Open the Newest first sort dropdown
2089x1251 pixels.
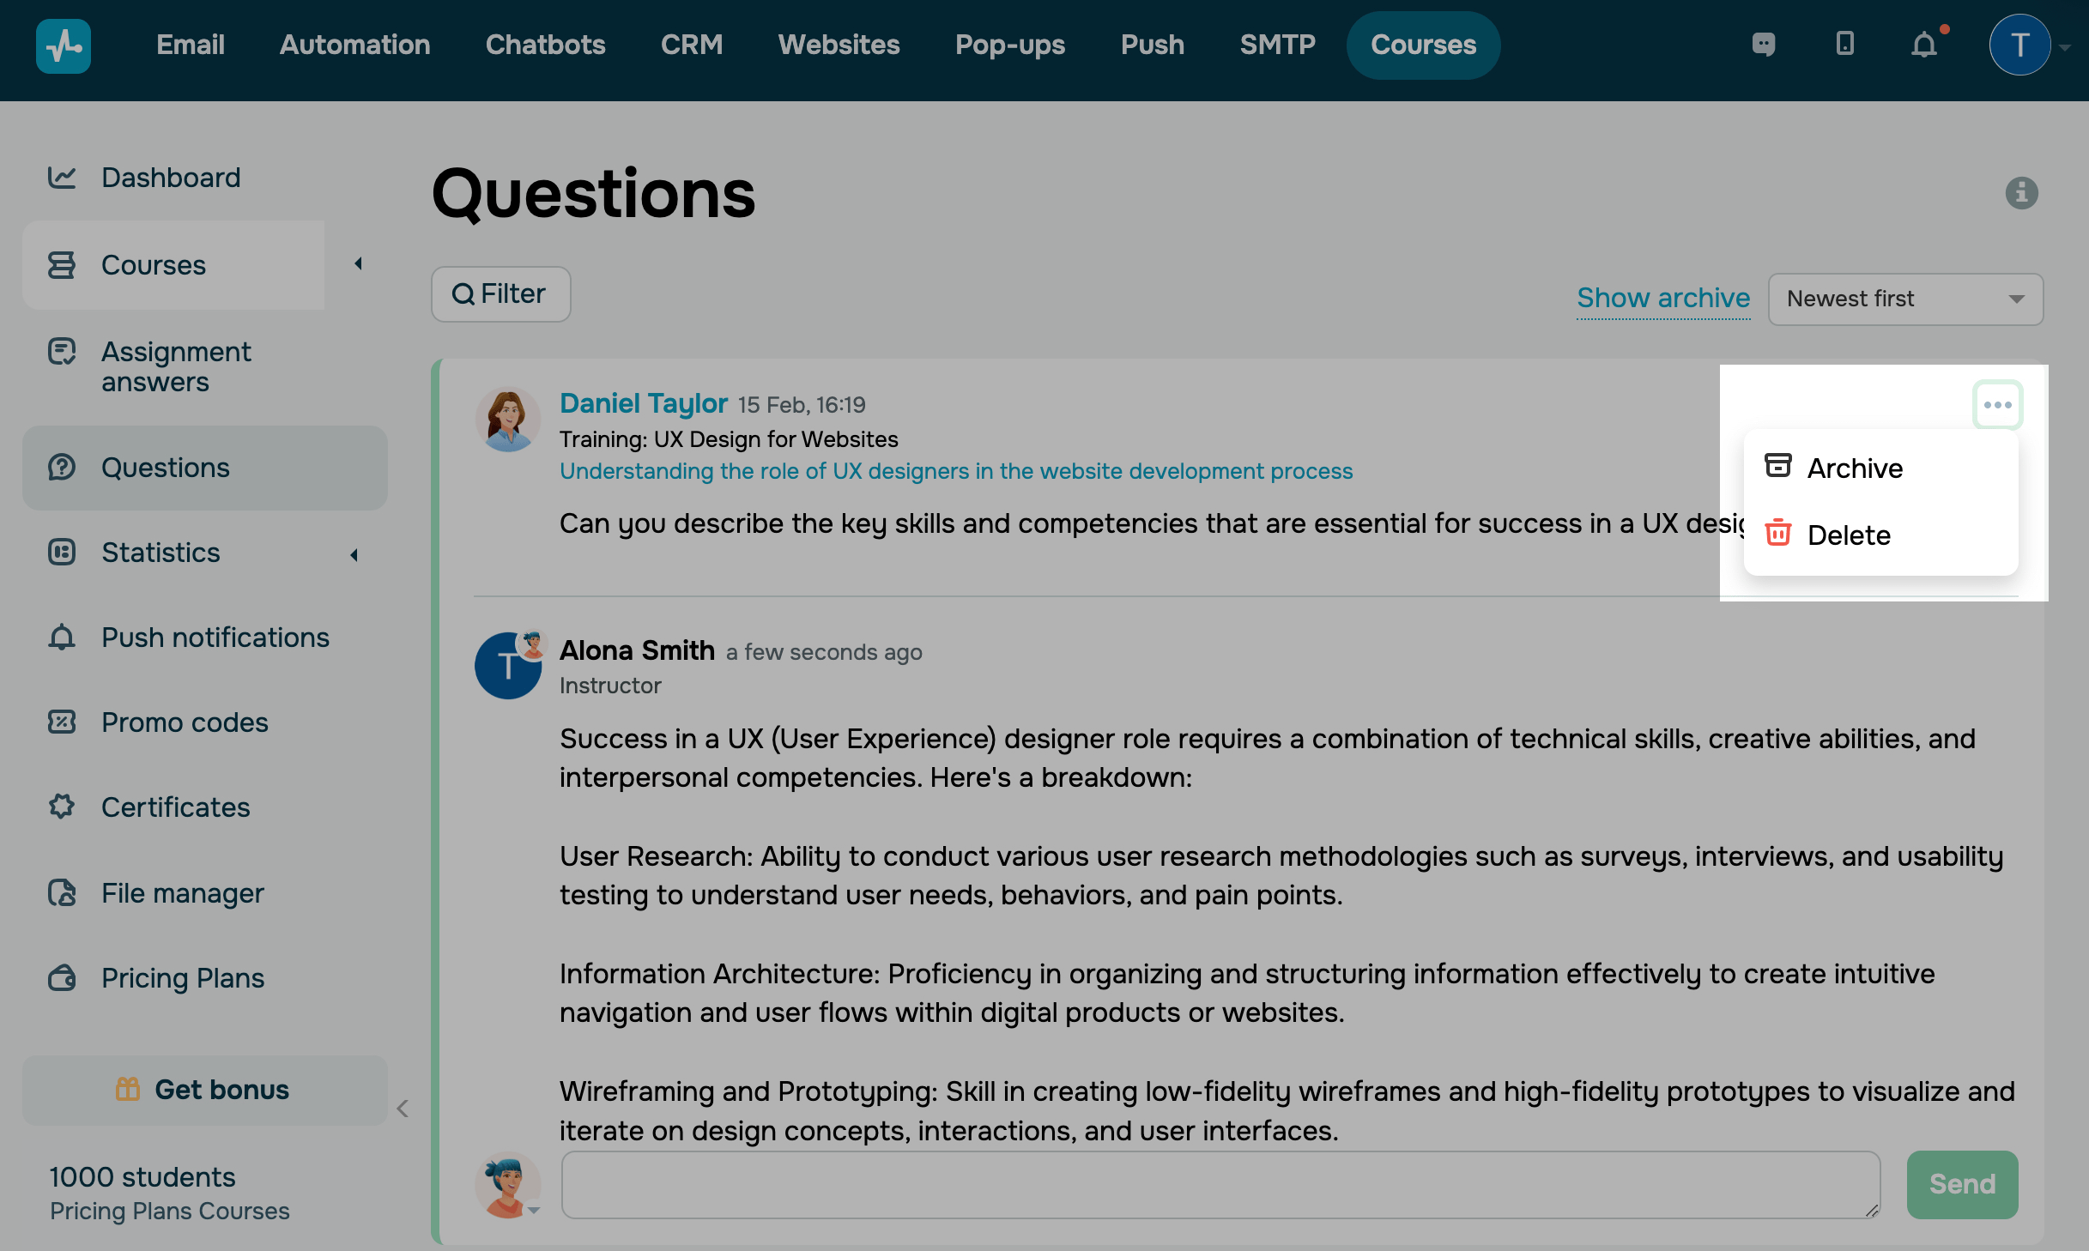(1905, 299)
